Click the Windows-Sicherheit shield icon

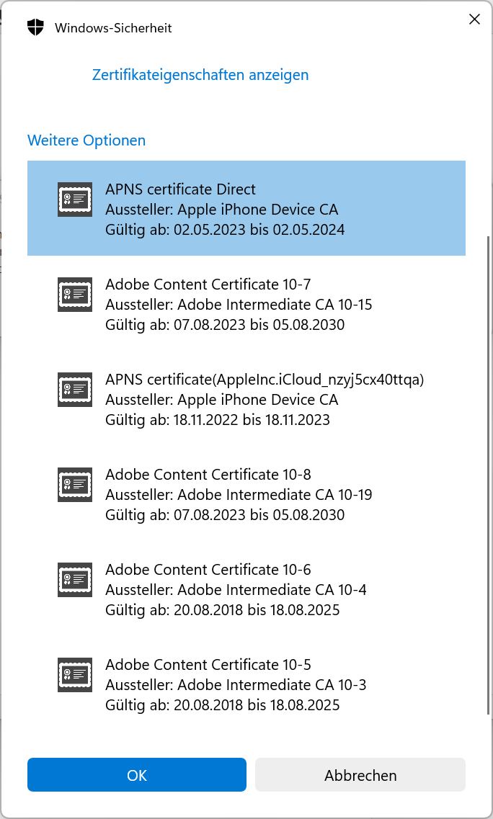point(35,28)
